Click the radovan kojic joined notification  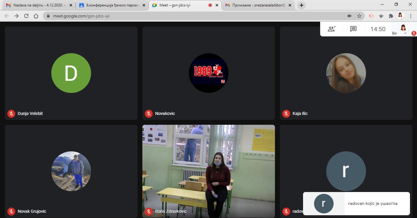pyautogui.click(x=356, y=203)
